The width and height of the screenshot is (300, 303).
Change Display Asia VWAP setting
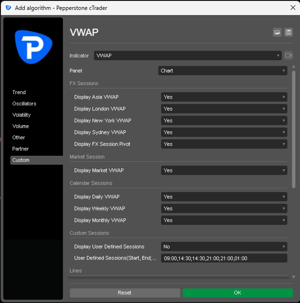click(x=224, y=97)
